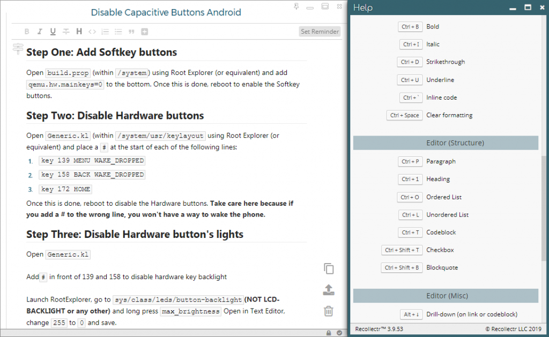The image size is (549, 337).
Task: Toggle bold formatting in the note toolbar
Action: (x=27, y=32)
